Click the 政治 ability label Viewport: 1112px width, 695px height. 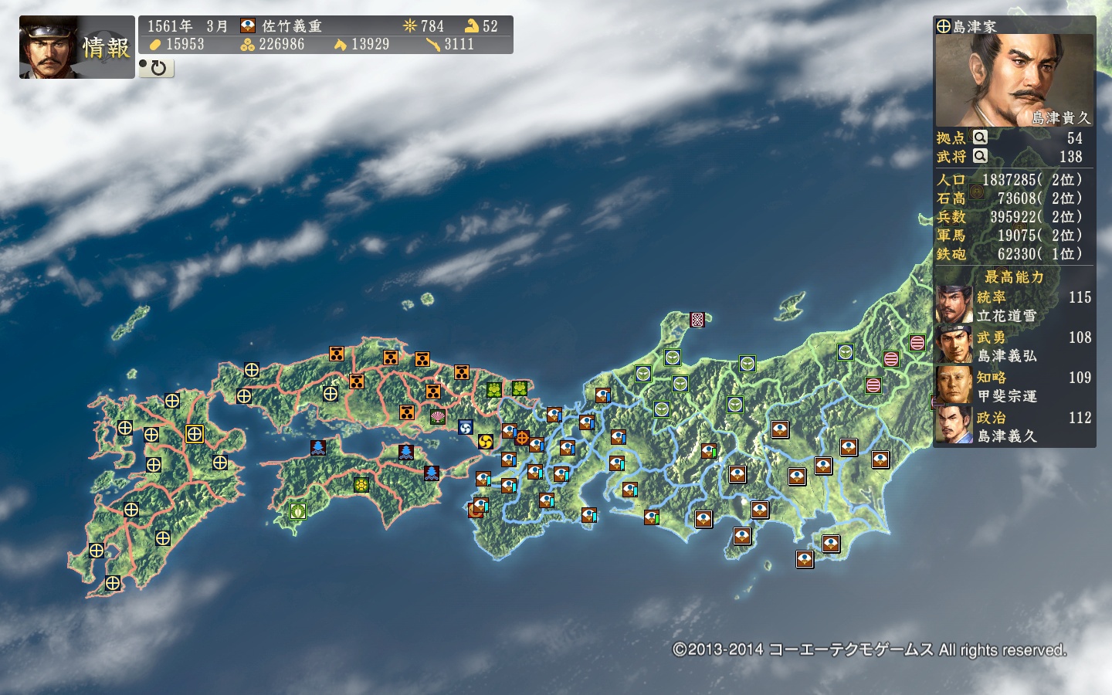coord(992,418)
